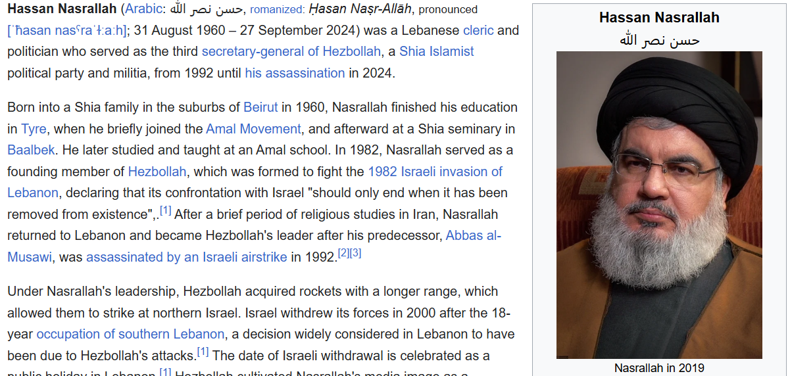Go to the 'Shia Islamist' article

pyautogui.click(x=436, y=51)
